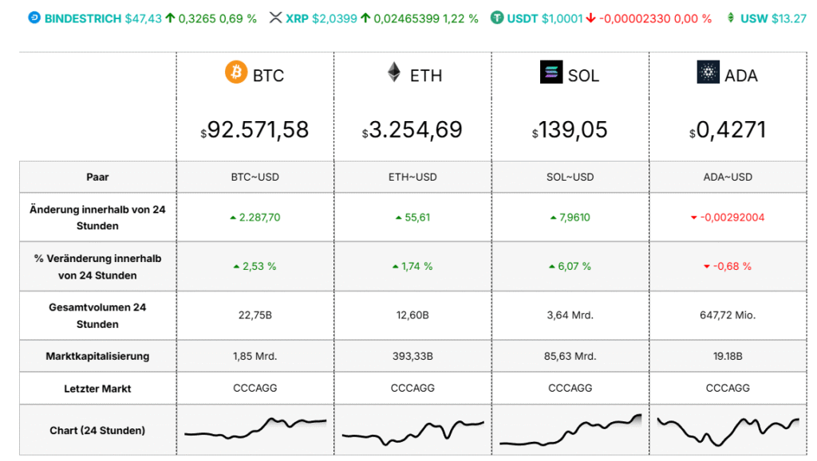Click the XRP icon in ticker
Screen dimensions: 817x461
(276, 18)
